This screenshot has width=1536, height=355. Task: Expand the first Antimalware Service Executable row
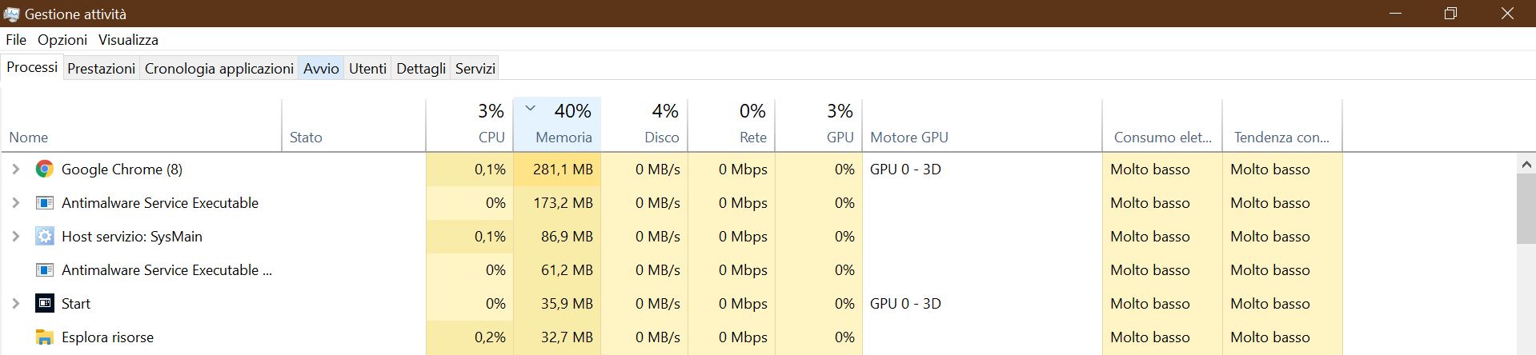[15, 202]
